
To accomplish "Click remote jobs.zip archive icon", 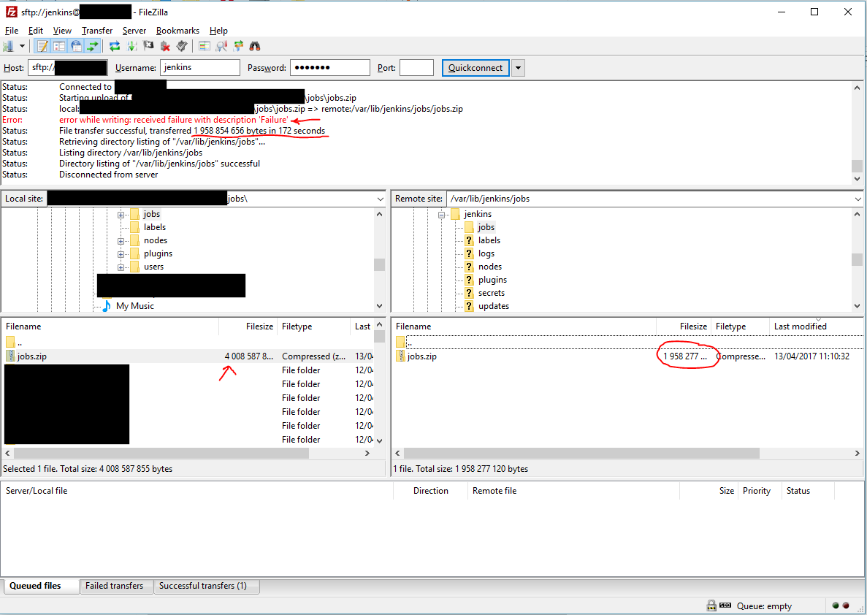I will click(x=401, y=356).
